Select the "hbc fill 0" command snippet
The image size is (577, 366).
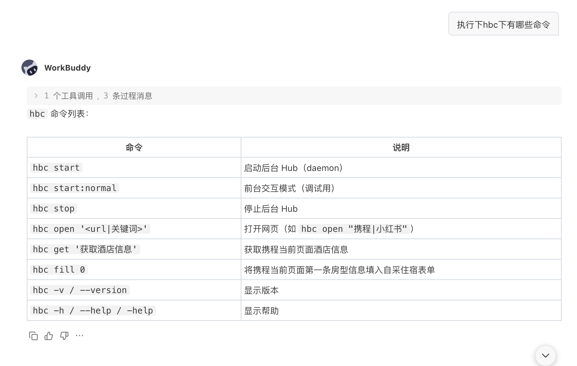(59, 269)
